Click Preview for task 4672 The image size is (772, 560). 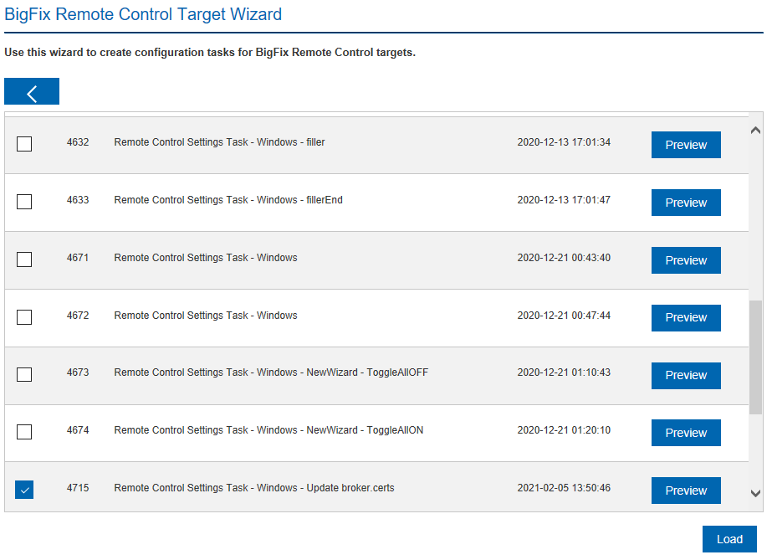pyautogui.click(x=686, y=318)
